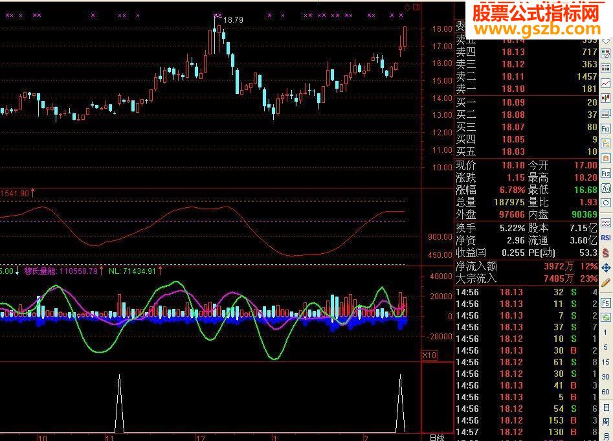Click the 卖二 volume 1457
613x441 pixels.
coord(587,76)
